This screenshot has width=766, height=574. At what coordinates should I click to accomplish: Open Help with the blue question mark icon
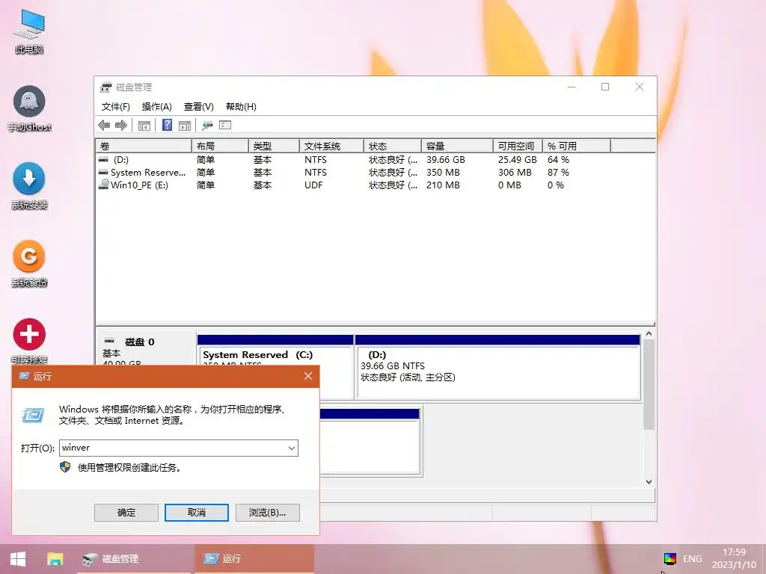(x=167, y=125)
